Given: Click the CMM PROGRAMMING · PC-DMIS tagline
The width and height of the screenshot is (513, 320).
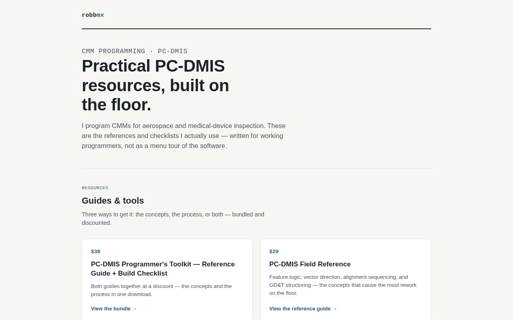Looking at the screenshot, I should (x=135, y=51).
